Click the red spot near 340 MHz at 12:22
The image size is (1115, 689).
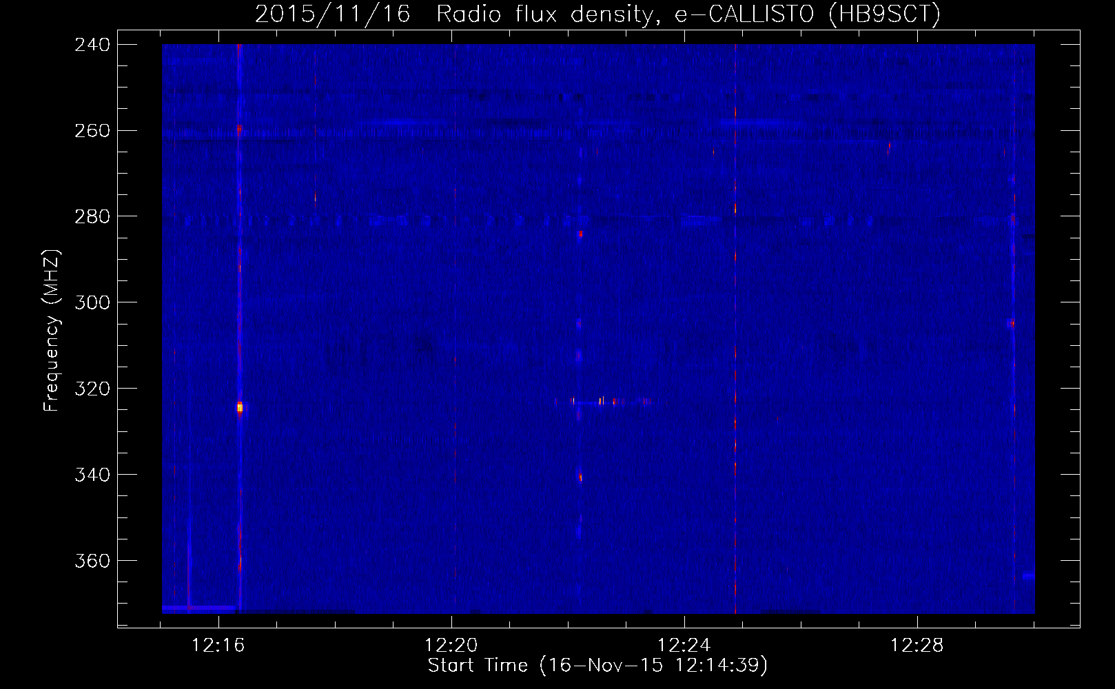580,476
